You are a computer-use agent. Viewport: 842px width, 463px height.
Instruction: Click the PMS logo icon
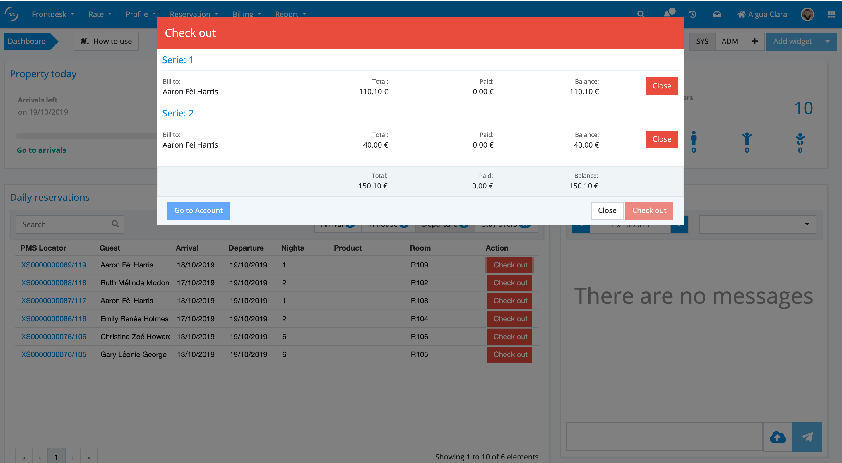click(x=11, y=14)
